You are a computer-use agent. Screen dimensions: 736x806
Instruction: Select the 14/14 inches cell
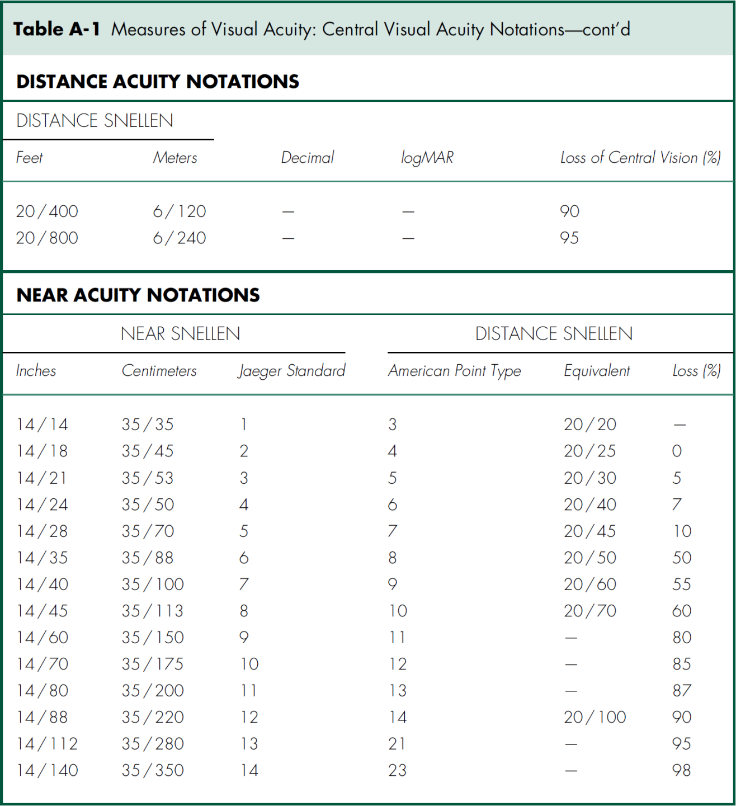[x=43, y=425]
